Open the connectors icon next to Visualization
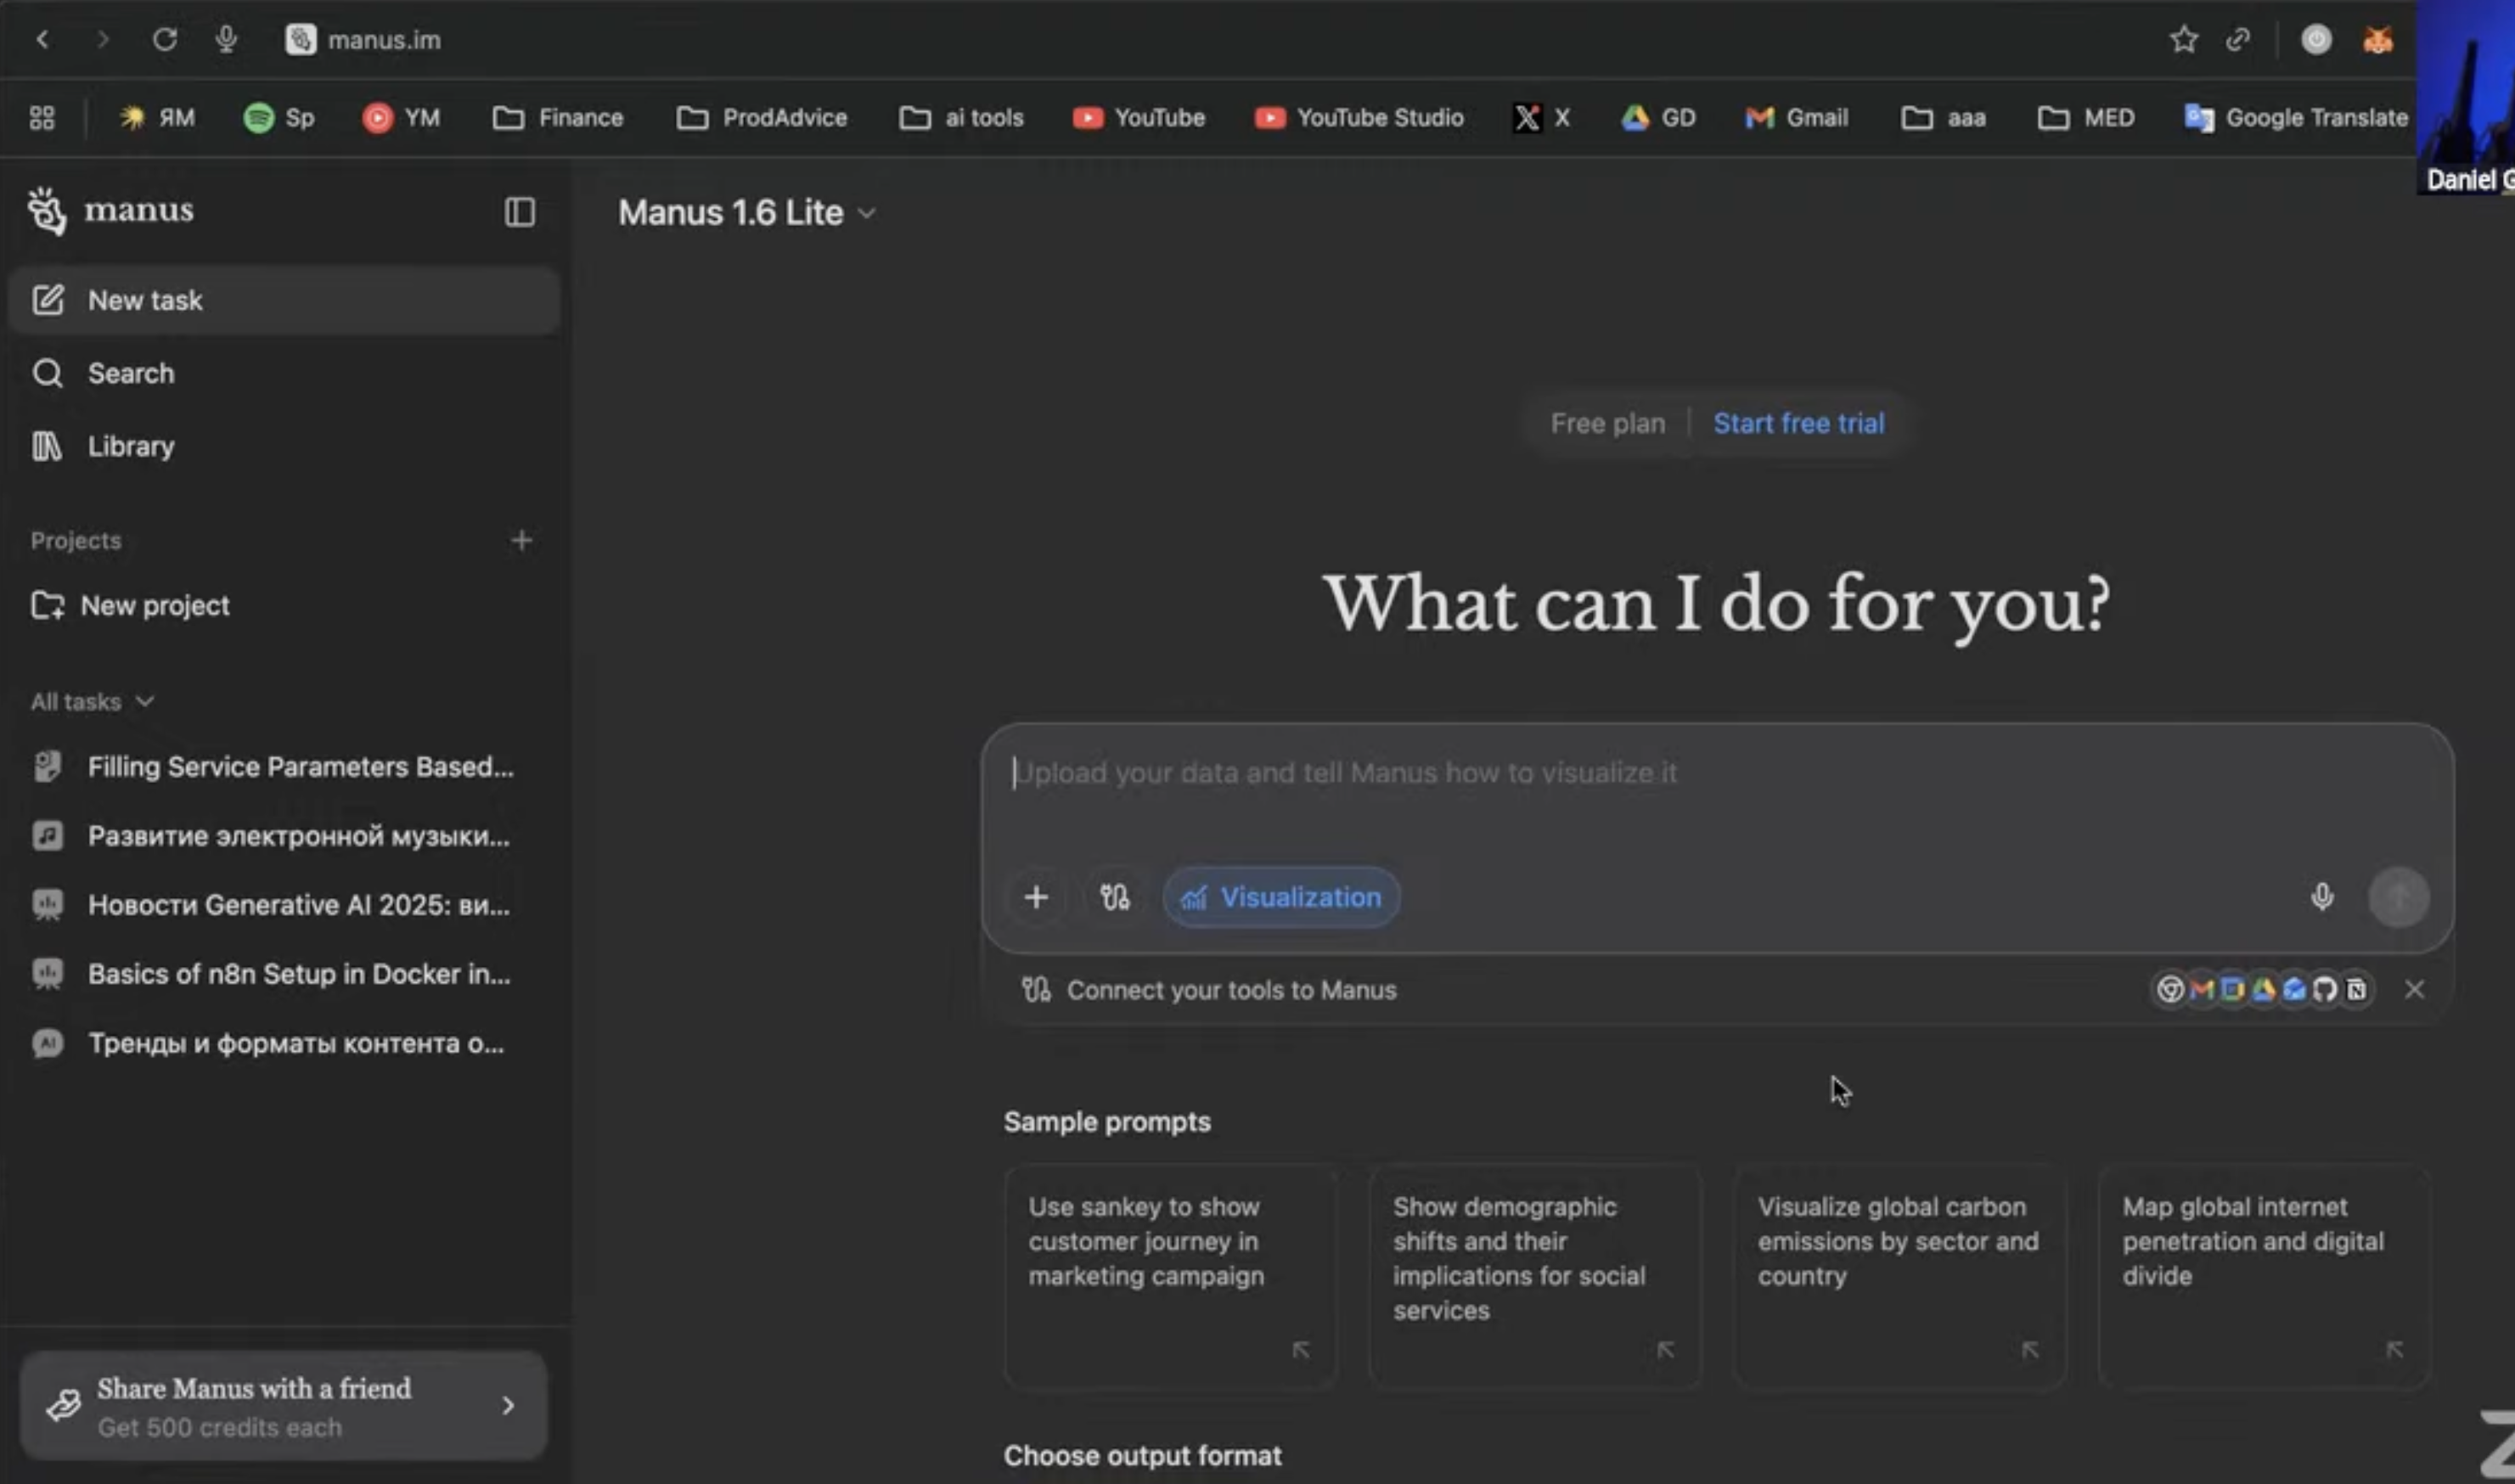The height and width of the screenshot is (1484, 2515). [x=1114, y=897]
